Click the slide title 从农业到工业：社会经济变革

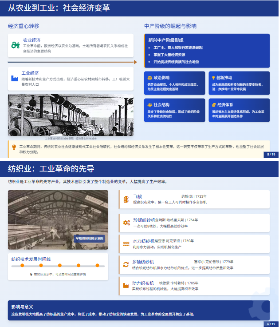point(59,8)
